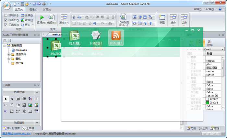
Task: Select the pointer arrow tool in toolbox
Action: pyautogui.click(x=6, y=99)
